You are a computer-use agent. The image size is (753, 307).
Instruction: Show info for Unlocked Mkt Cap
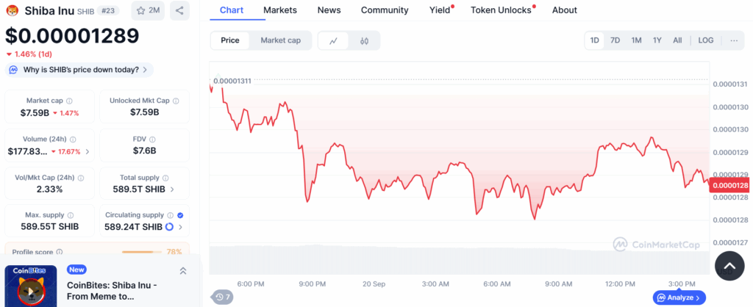176,101
